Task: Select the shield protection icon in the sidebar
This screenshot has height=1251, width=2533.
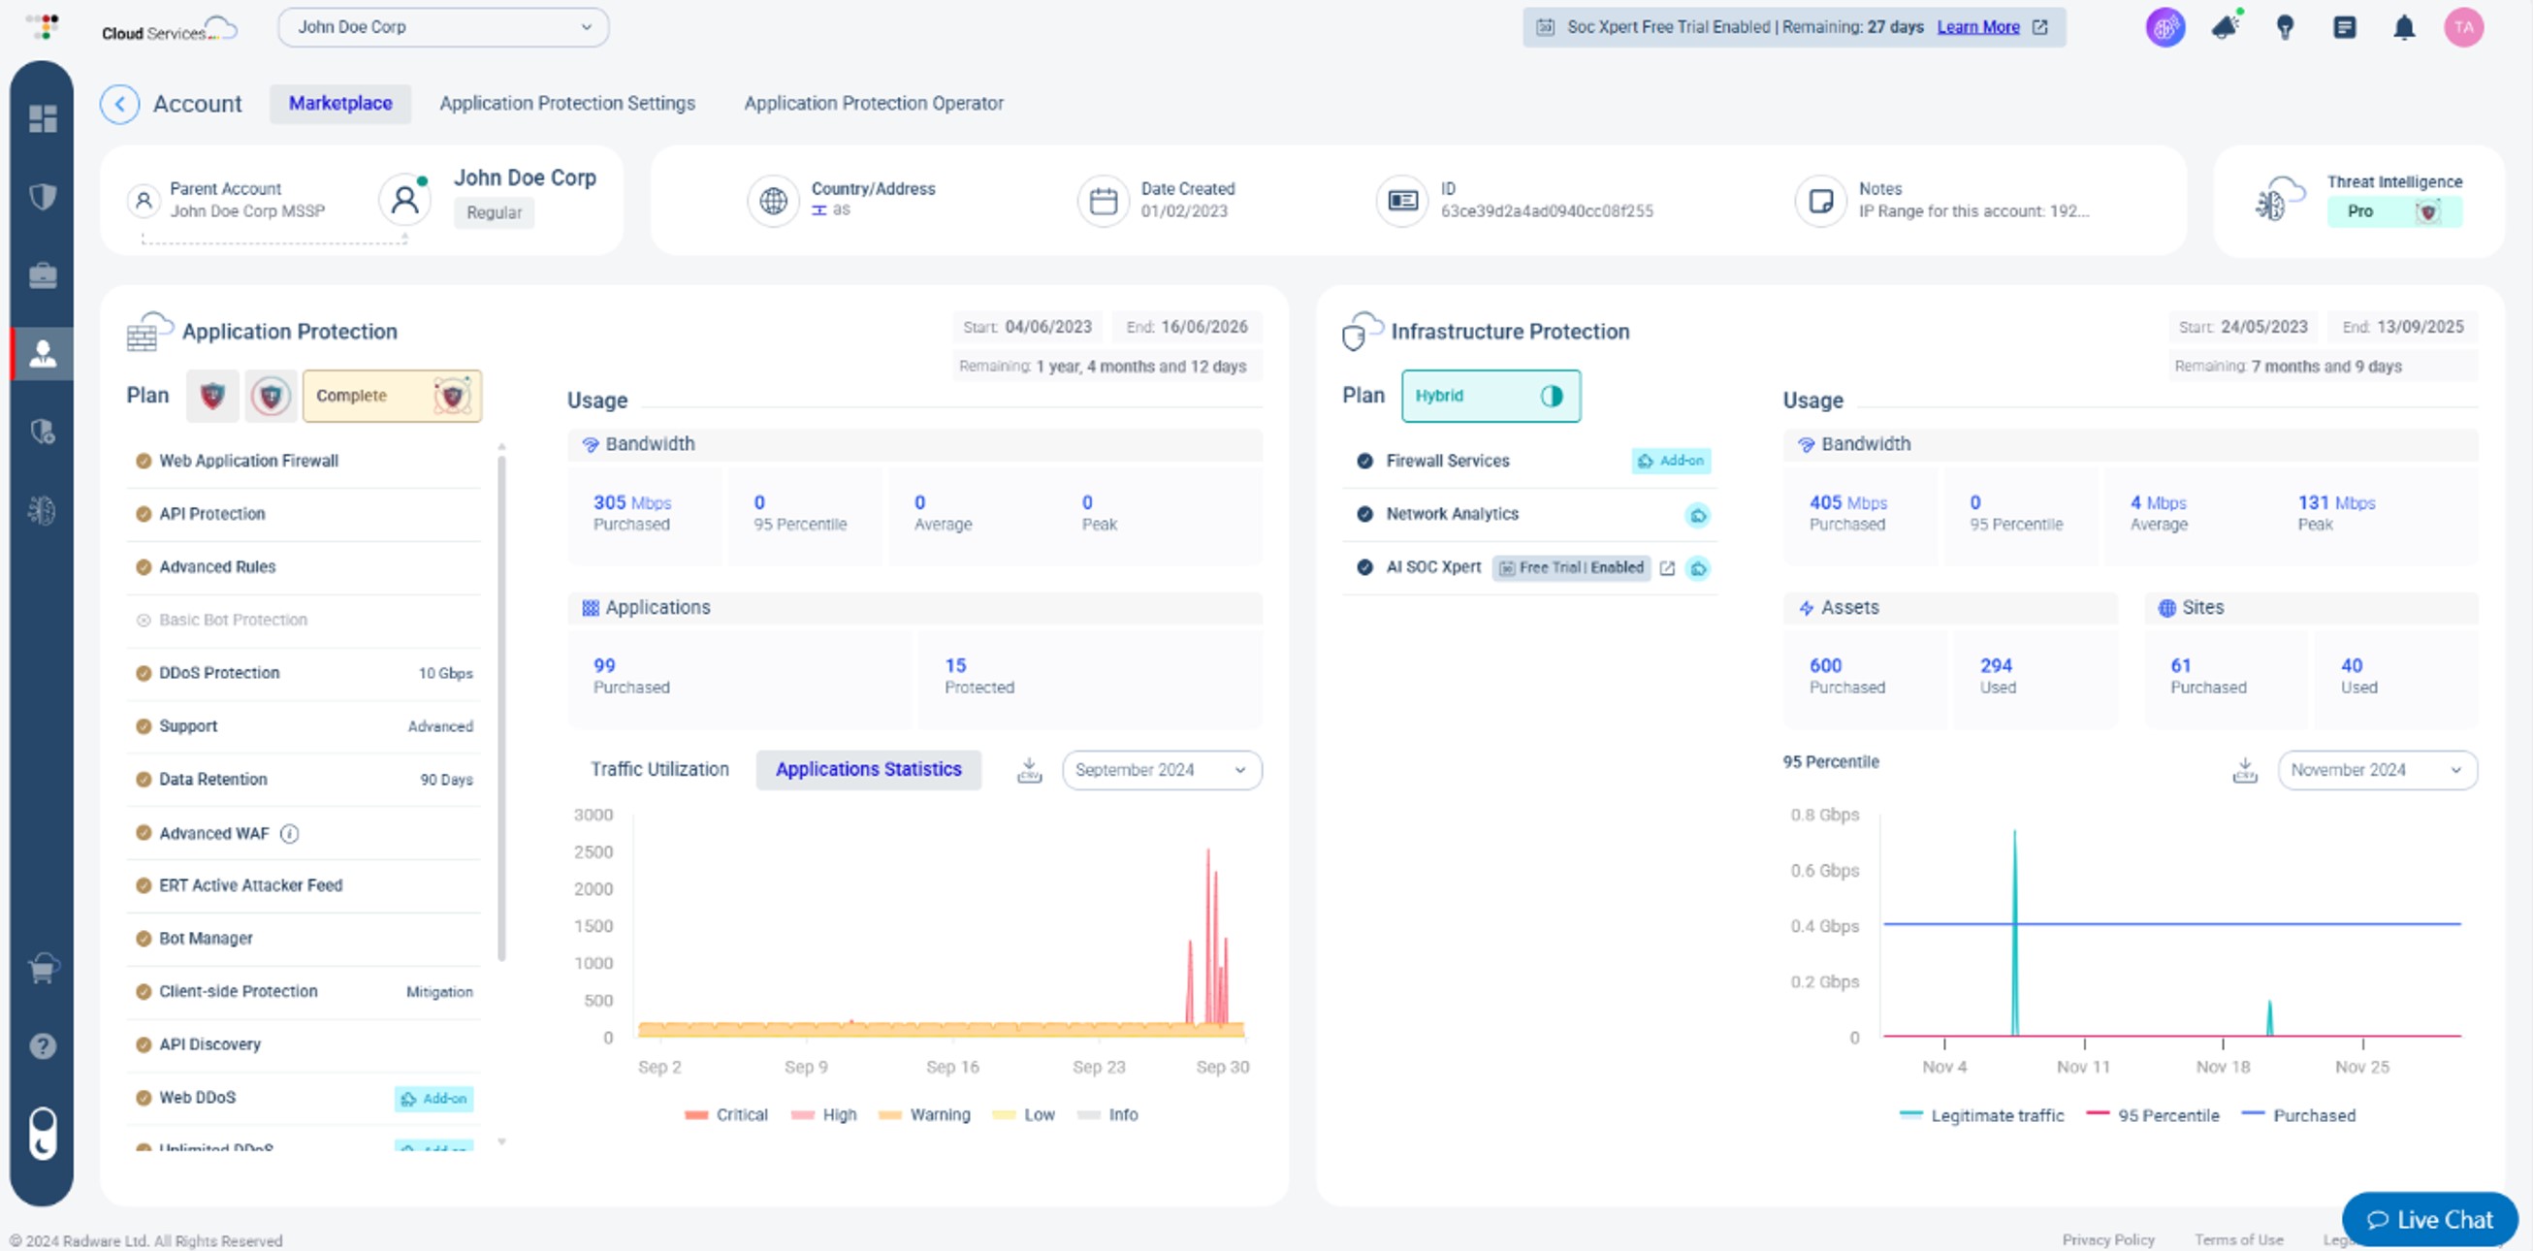Action: 43,197
